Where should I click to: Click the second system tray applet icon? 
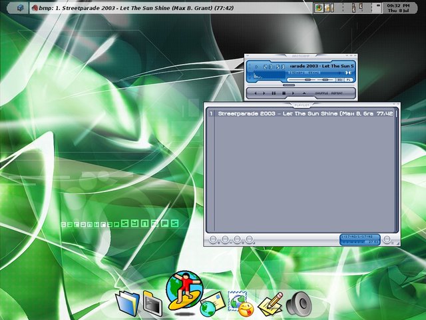click(x=327, y=8)
